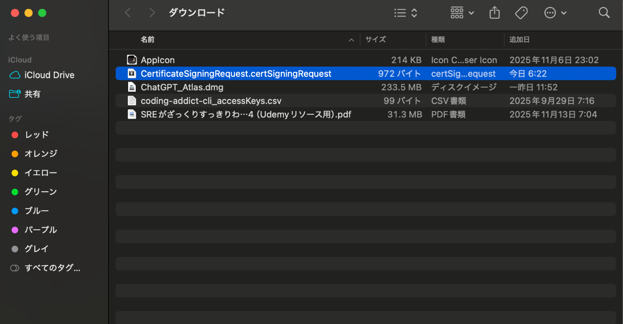Screen dimensions: 623x324
Task: Click the purple tag color dot
Action: tap(15, 230)
